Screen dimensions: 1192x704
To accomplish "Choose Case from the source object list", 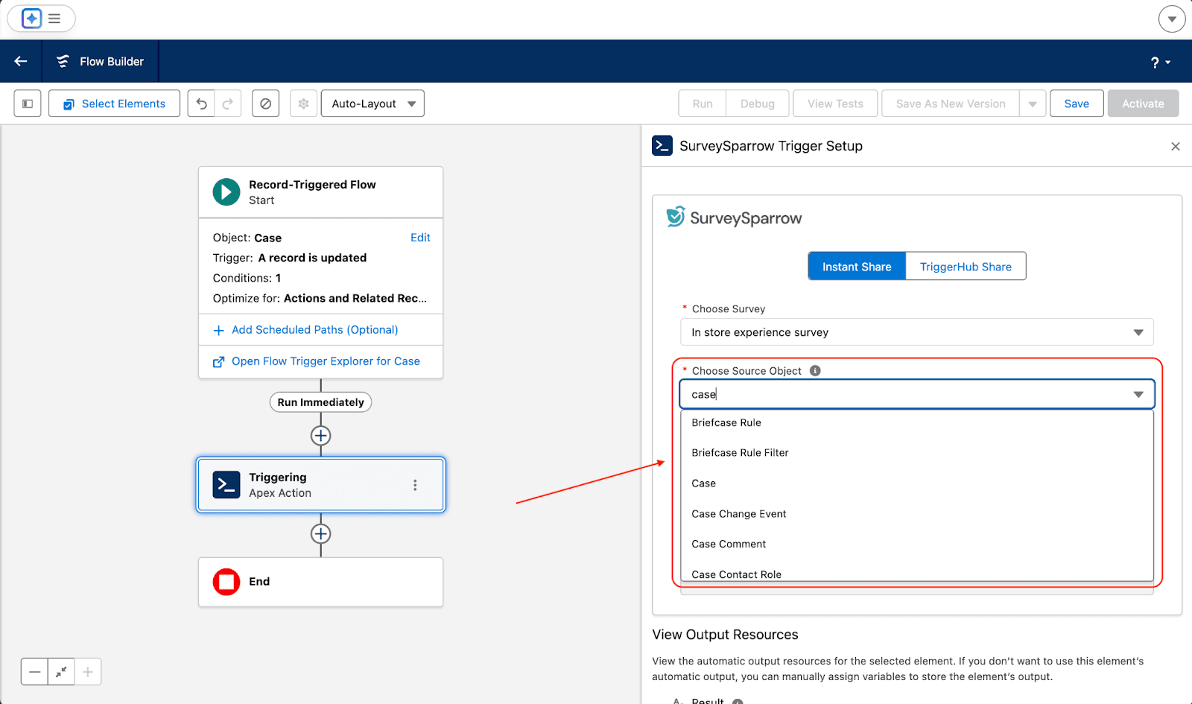I will (x=703, y=483).
